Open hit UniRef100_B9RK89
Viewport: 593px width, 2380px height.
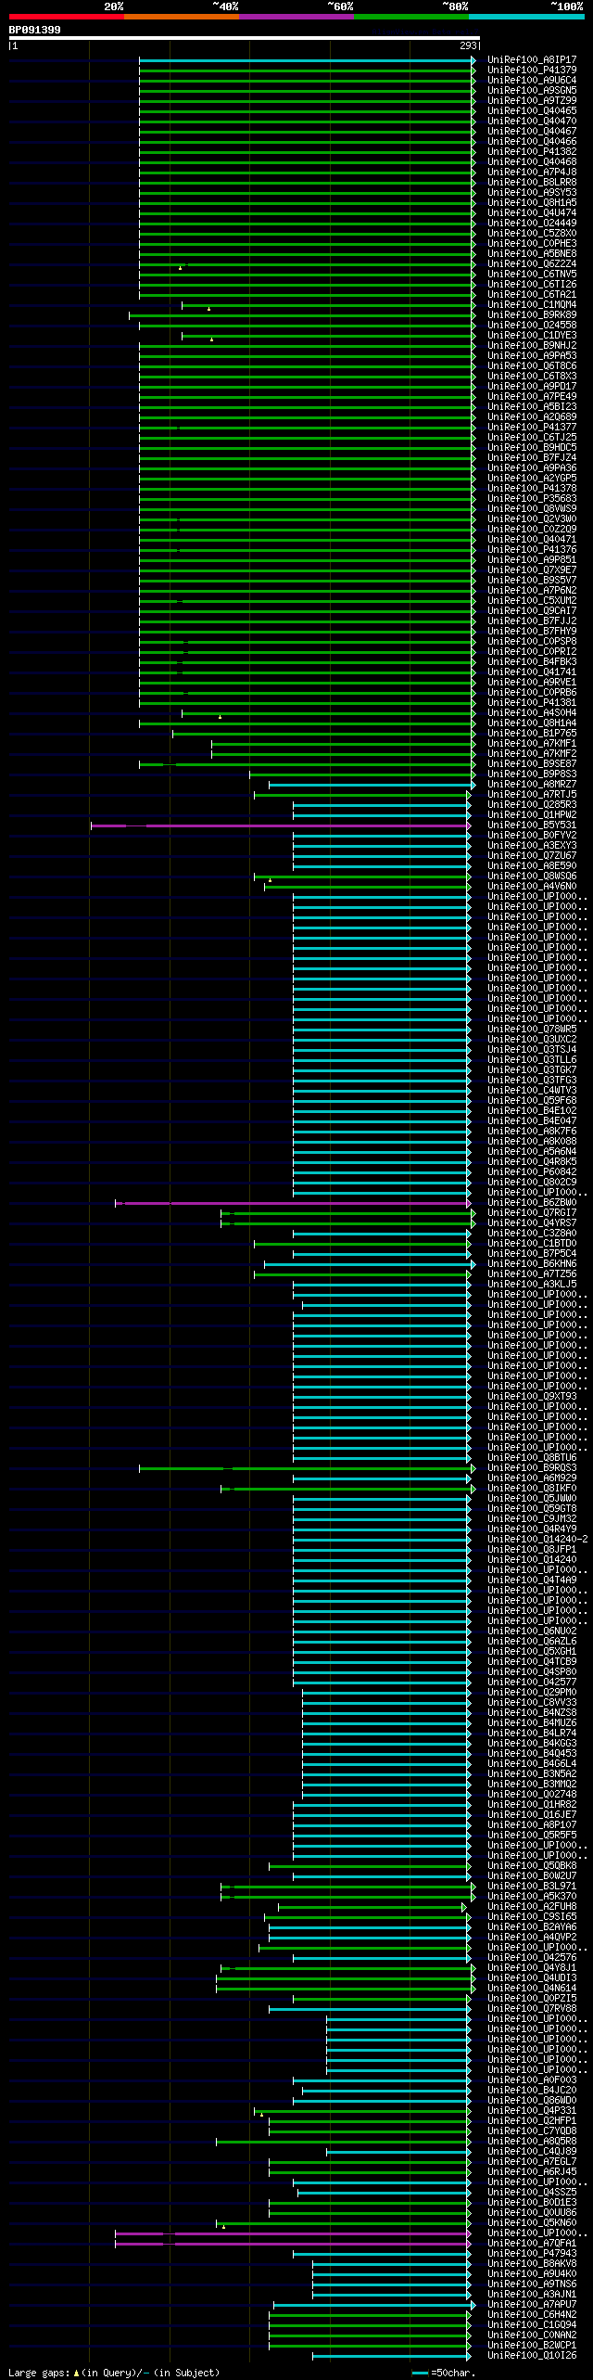532,315
